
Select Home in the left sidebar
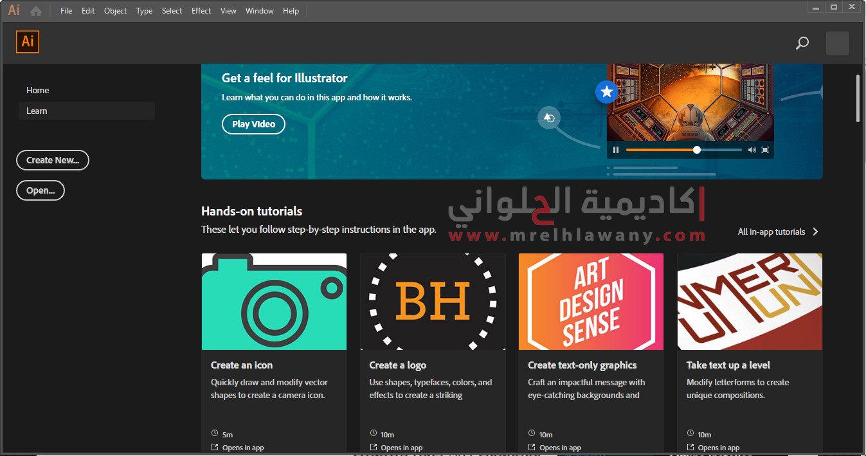(38, 90)
